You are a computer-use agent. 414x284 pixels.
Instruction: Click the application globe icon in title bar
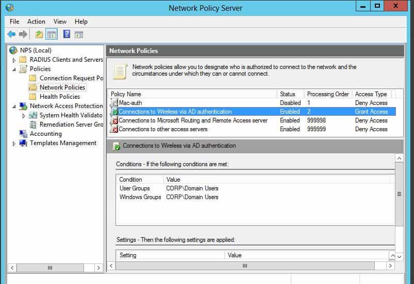(9, 8)
